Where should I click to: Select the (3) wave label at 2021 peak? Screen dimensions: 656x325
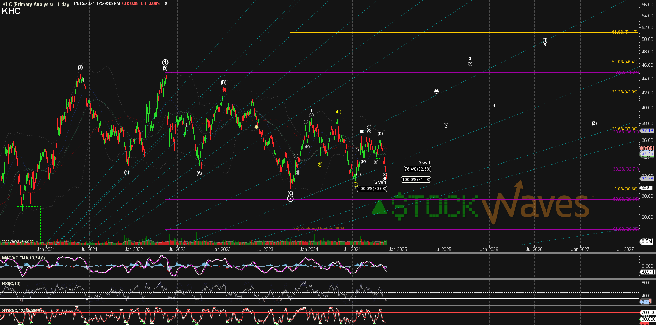click(80, 67)
